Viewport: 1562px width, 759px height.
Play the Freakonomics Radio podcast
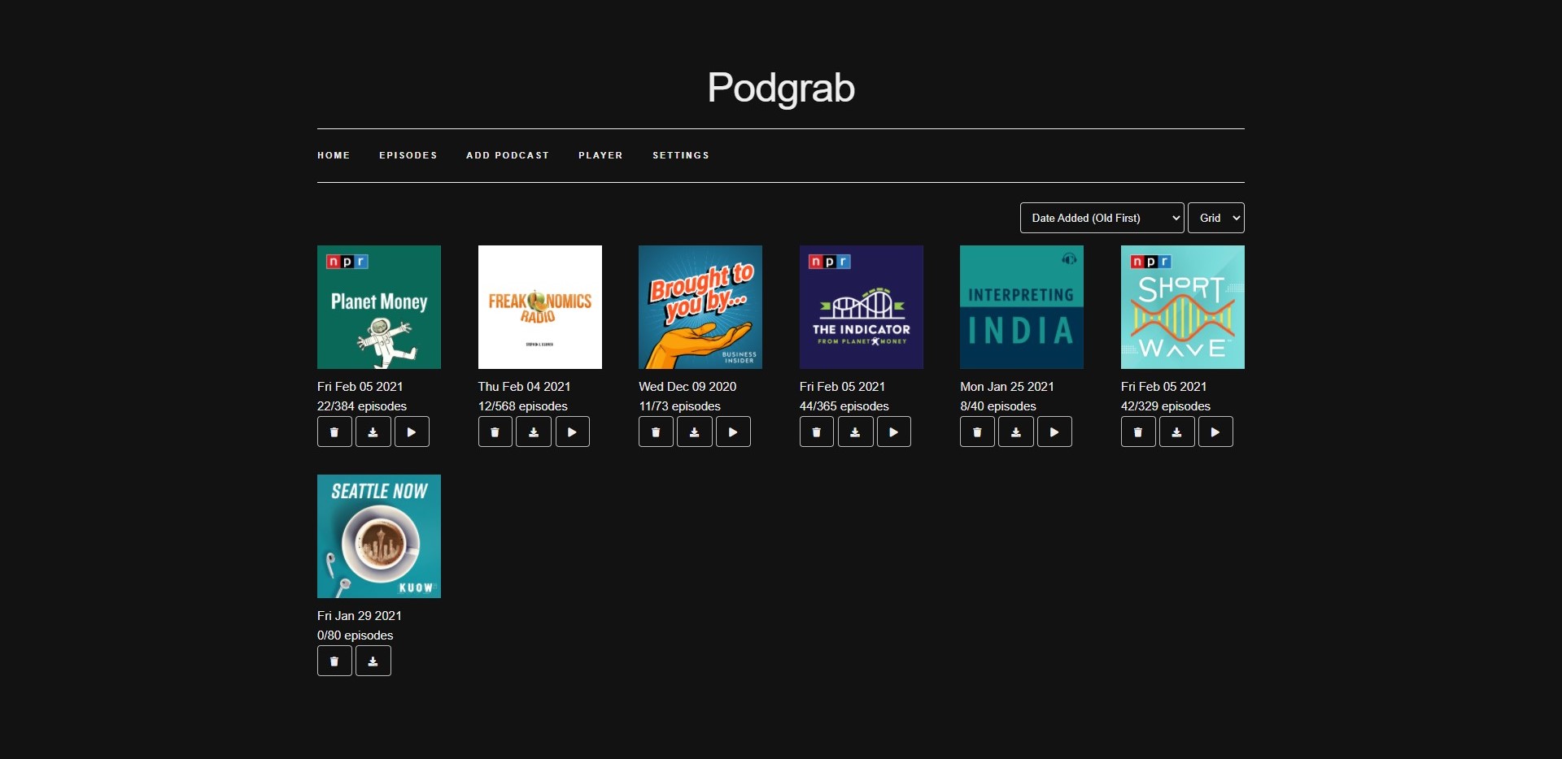573,432
